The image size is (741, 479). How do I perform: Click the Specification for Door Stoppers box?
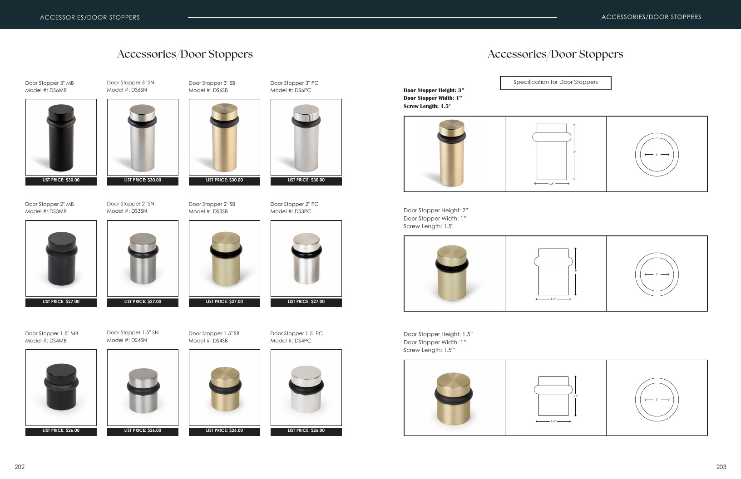pos(555,83)
